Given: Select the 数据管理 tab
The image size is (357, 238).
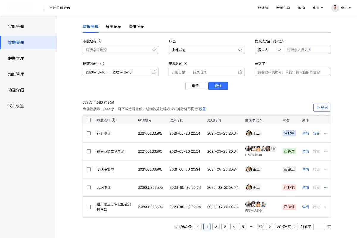Looking at the screenshot, I should [x=91, y=27].
